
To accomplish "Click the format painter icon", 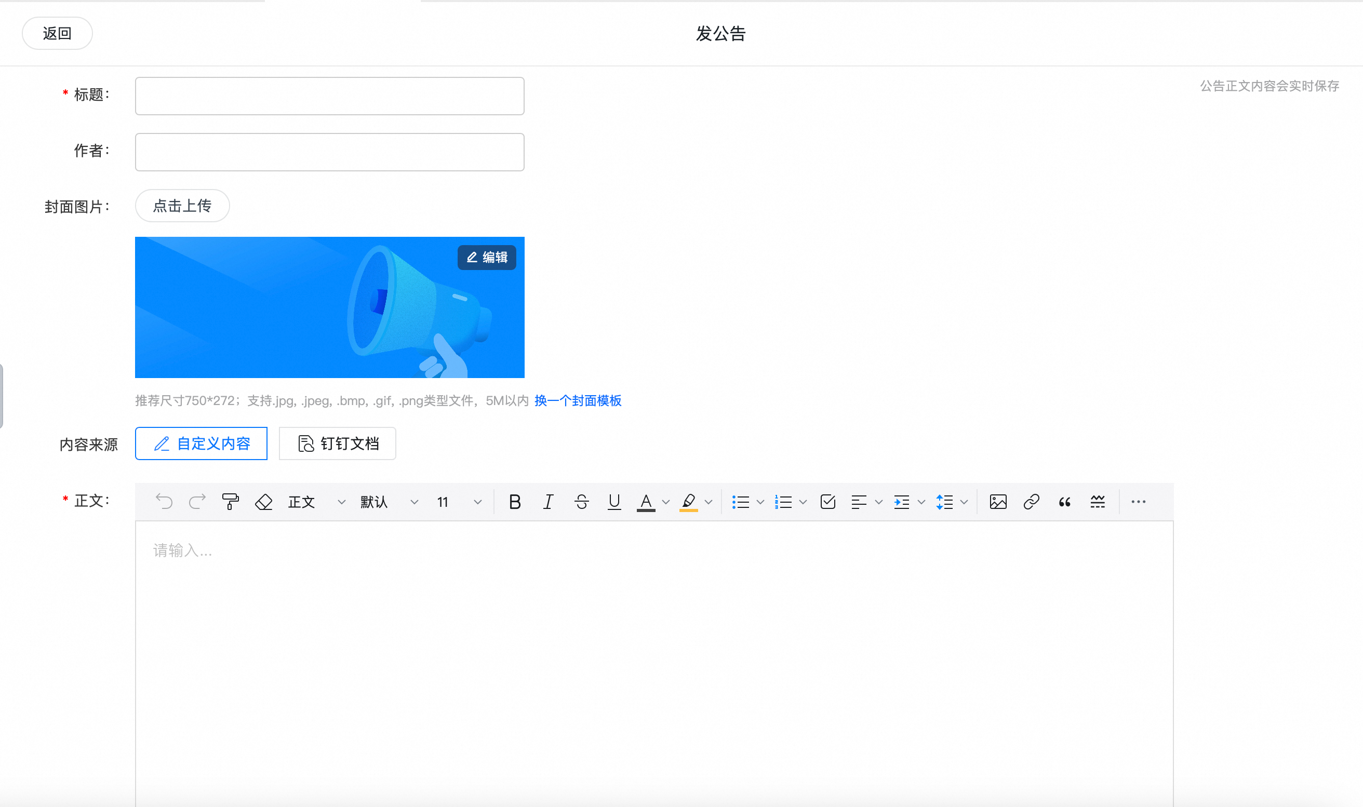I will [230, 501].
